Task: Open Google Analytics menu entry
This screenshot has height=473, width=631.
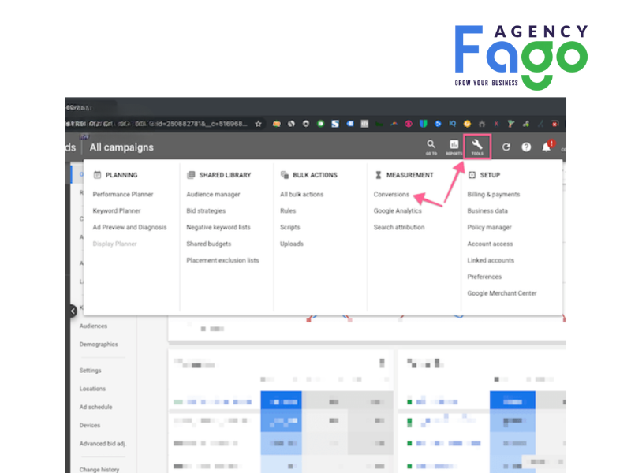Action: tap(398, 210)
